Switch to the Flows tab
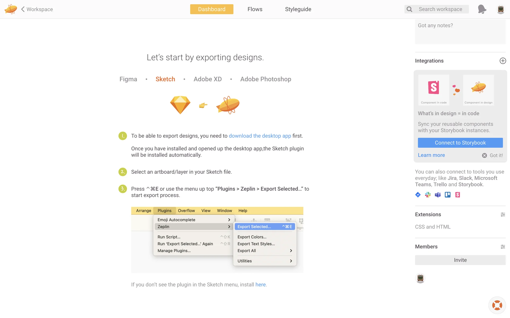Screen dimensions: 510x318 pyautogui.click(x=255, y=9)
